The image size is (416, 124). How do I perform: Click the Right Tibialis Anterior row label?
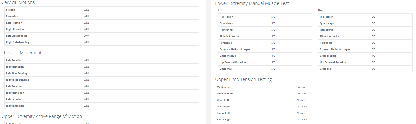click(x=330, y=36)
